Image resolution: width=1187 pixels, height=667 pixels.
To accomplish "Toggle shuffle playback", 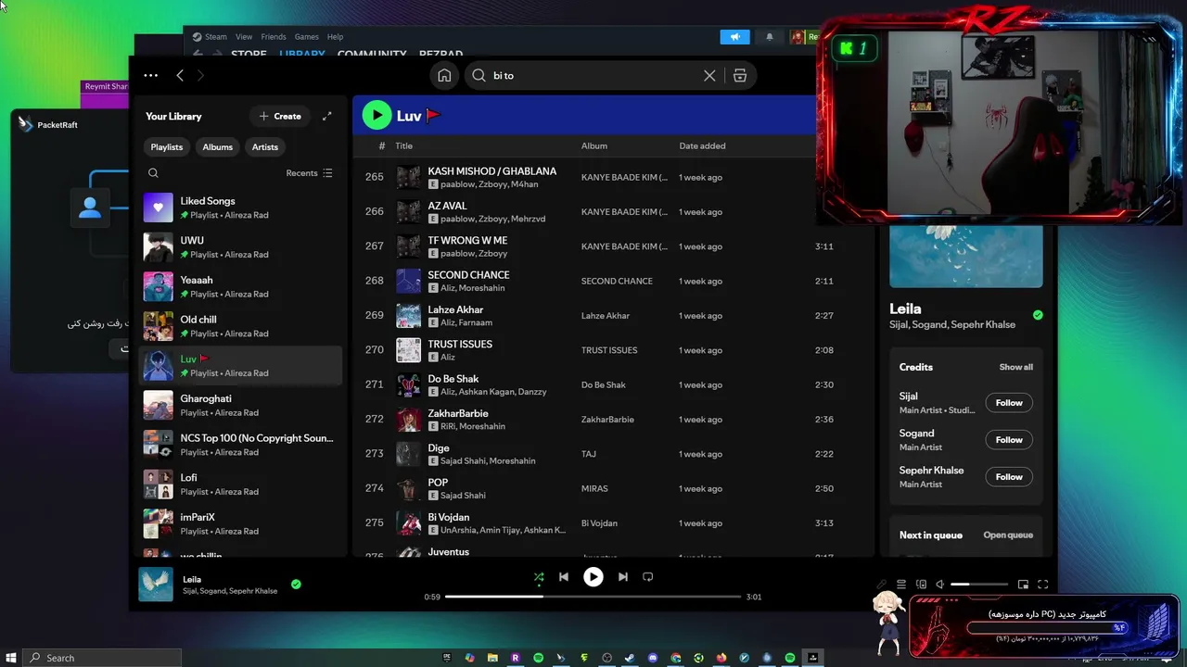I will [x=539, y=577].
